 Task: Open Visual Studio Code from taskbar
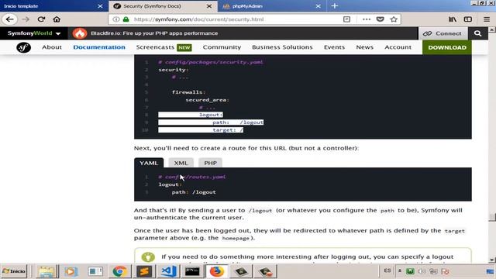pyautogui.click(x=169, y=271)
